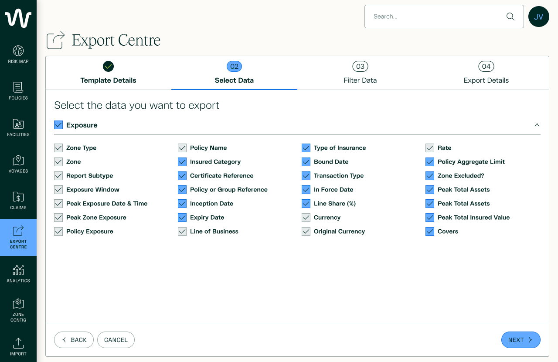Toggle Peak Exposure Date & Time checkbox
The width and height of the screenshot is (558, 362).
click(x=58, y=204)
